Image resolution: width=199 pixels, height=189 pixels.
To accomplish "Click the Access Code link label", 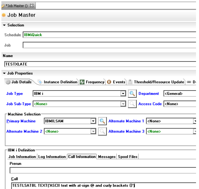I will (x=150, y=104).
